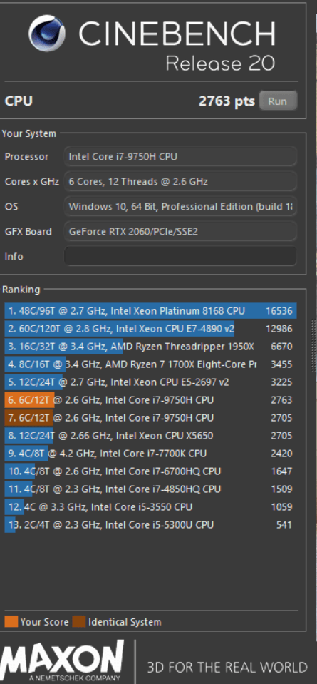Click the Info text field
Viewport: 317px width, 684px height.
(180, 256)
